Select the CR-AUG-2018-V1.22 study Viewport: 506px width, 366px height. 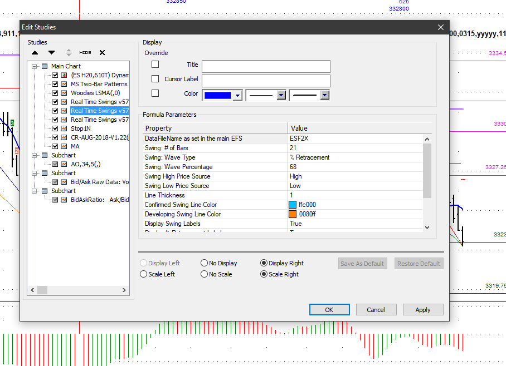point(99,137)
